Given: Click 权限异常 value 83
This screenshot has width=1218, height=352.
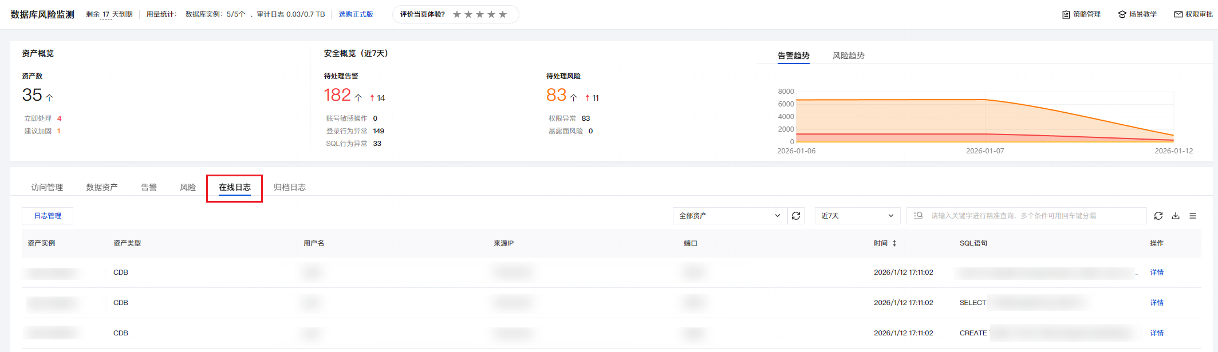Looking at the screenshot, I should (586, 118).
